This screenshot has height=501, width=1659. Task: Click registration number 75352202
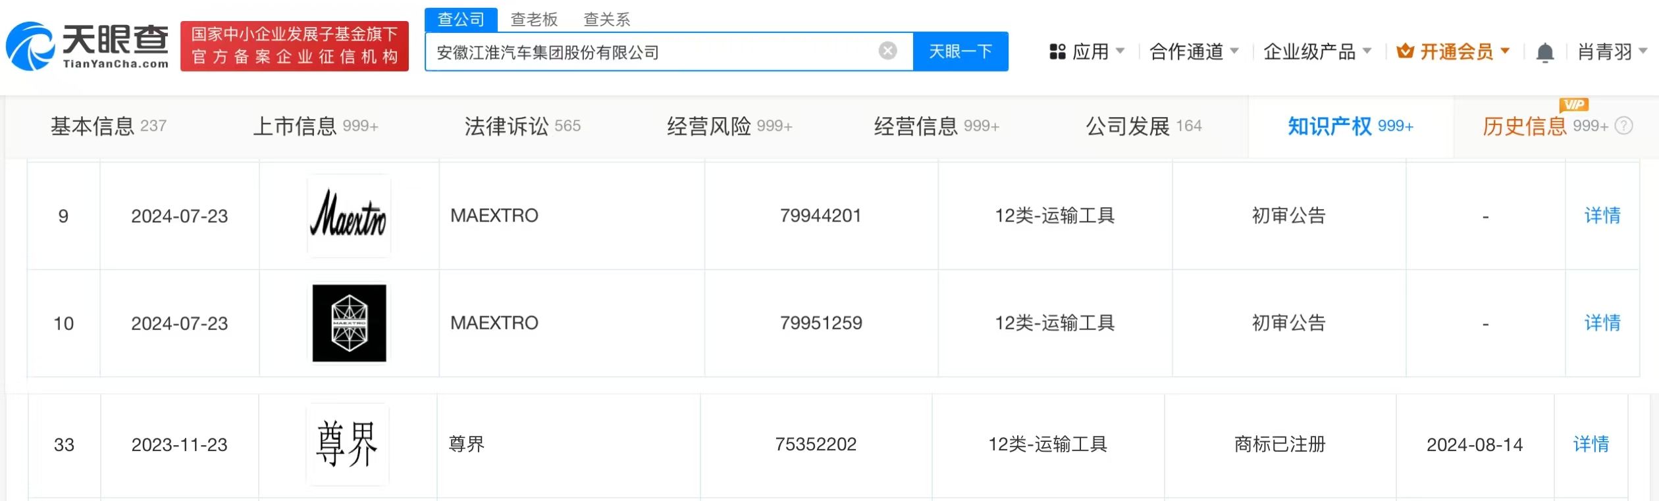(x=816, y=444)
